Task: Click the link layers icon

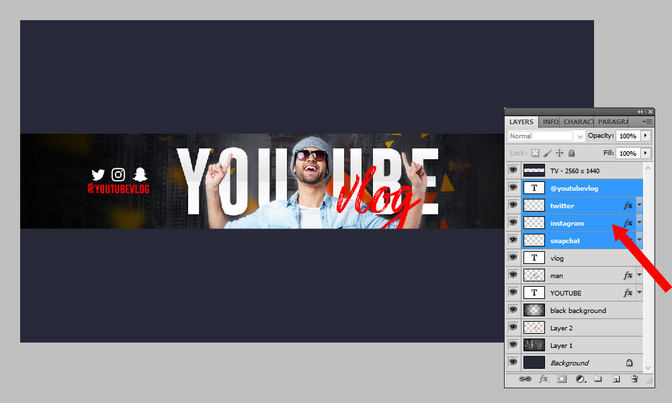Action: (525, 379)
